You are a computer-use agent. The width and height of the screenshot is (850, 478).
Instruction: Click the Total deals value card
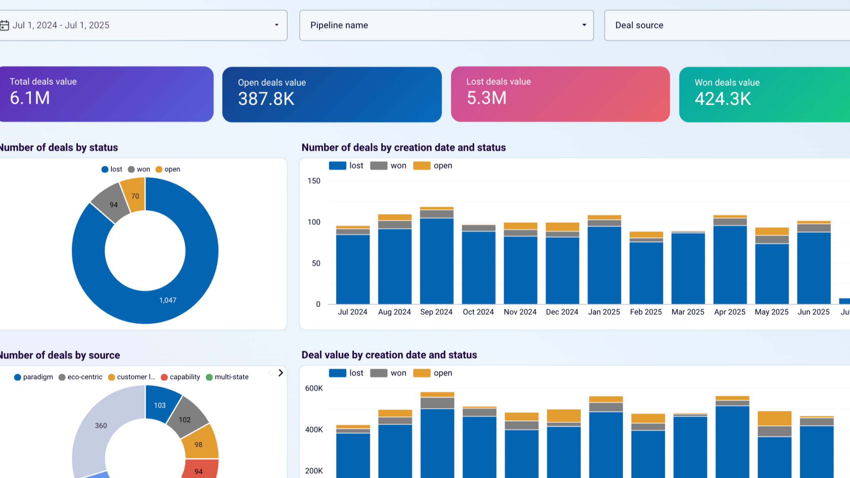106,94
